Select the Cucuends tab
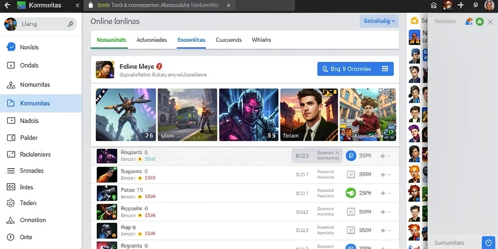The image size is (498, 249). pyautogui.click(x=229, y=40)
